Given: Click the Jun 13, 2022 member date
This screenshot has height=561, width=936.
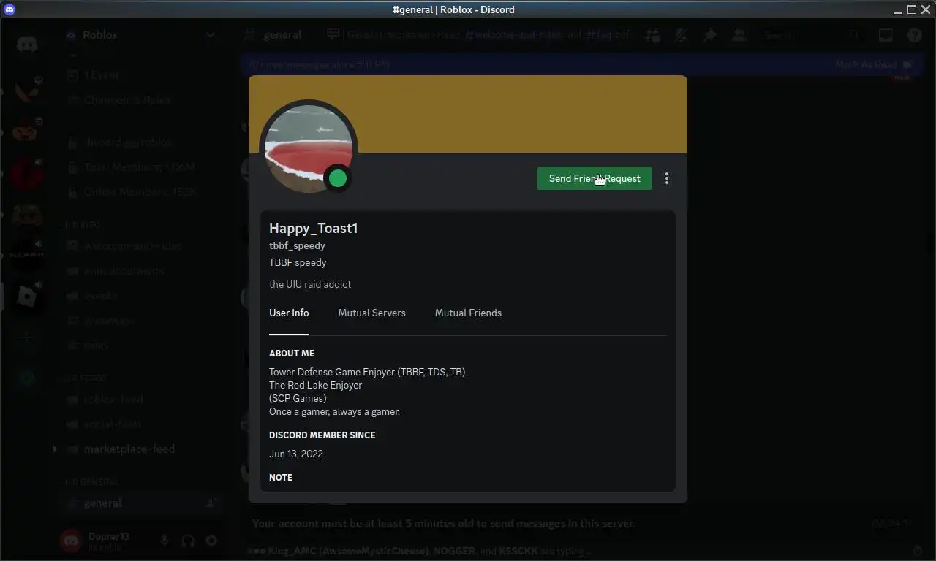Looking at the screenshot, I should pyautogui.click(x=296, y=454).
